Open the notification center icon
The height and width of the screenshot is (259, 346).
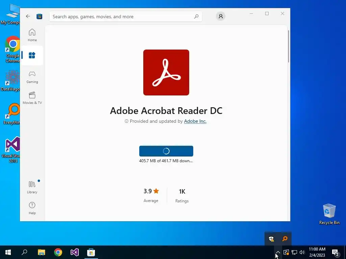click(x=336, y=253)
